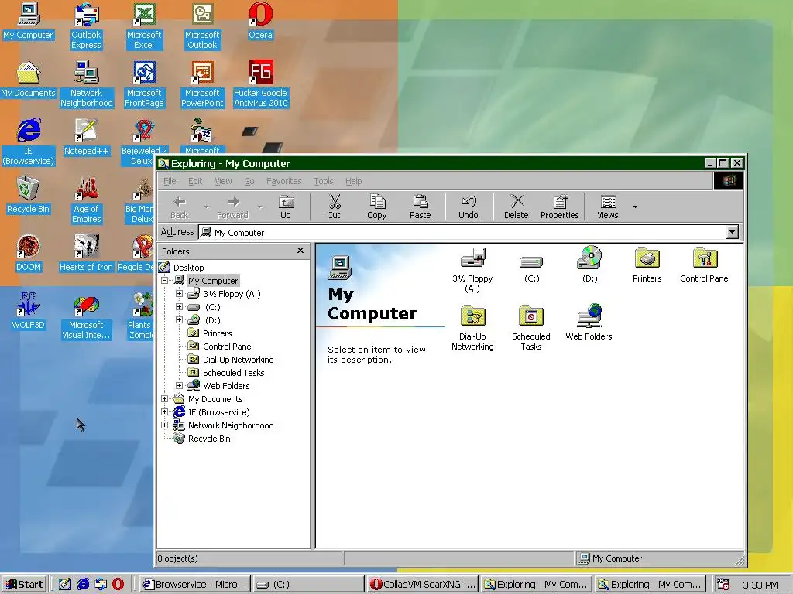The height and width of the screenshot is (594, 793).
Task: Select the My Computer desktop icon
Action: pyautogui.click(x=28, y=14)
